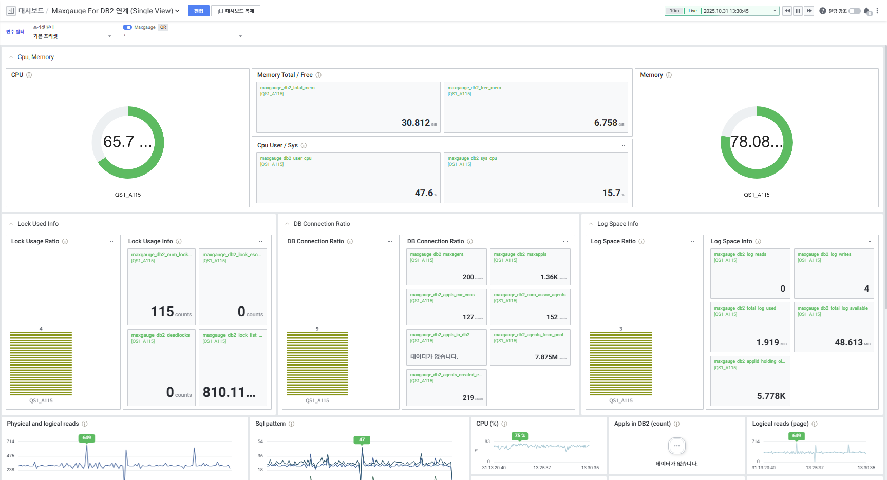Click the 대시보드 breadcrumb link
887x480 pixels.
[x=31, y=11]
